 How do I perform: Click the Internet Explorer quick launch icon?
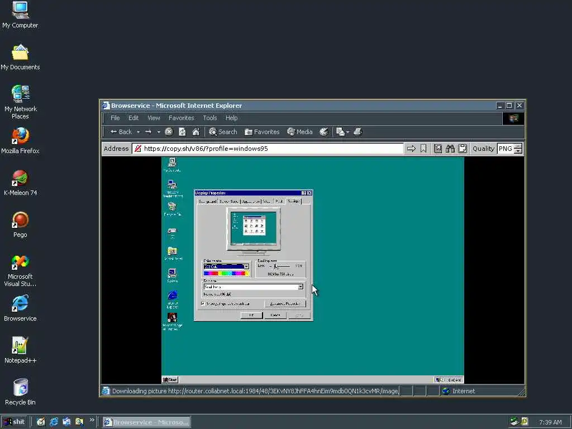pos(54,422)
